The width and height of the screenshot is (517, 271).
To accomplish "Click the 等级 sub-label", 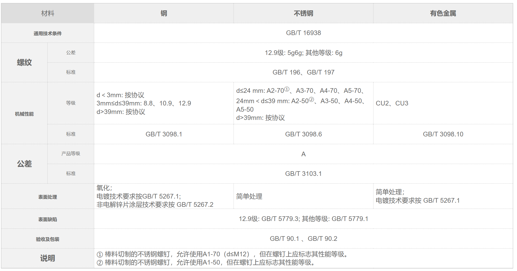I will pos(71,103).
